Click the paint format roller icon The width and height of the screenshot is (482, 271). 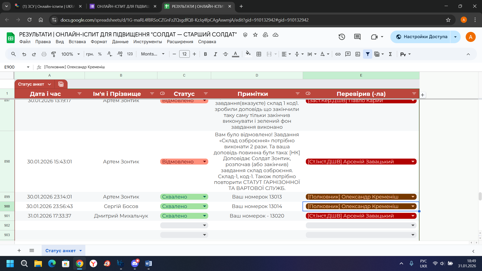click(x=53, y=54)
